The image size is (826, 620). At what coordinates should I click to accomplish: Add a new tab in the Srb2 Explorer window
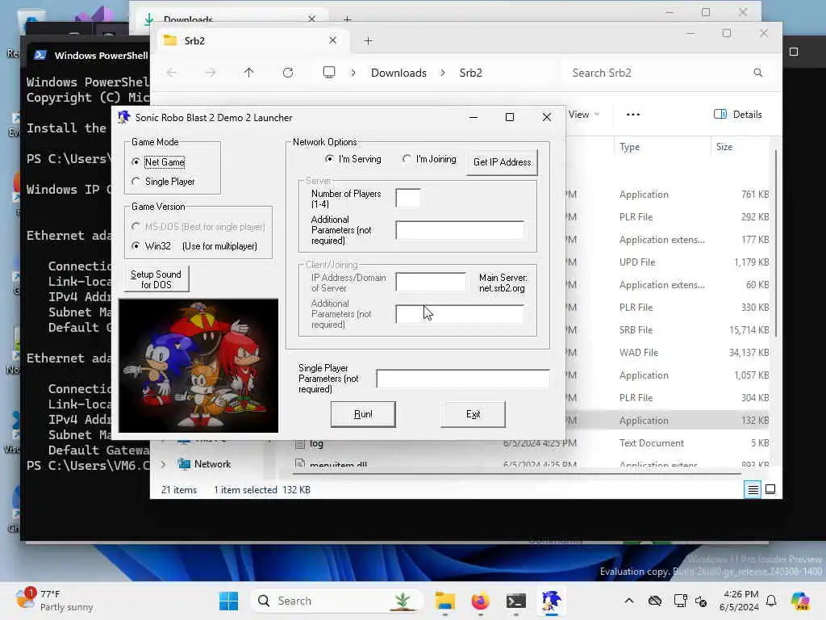368,40
